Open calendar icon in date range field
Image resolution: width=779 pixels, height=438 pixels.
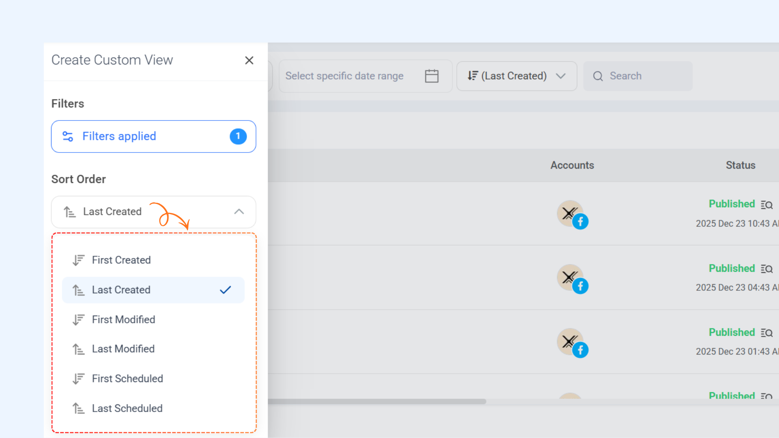pos(431,76)
